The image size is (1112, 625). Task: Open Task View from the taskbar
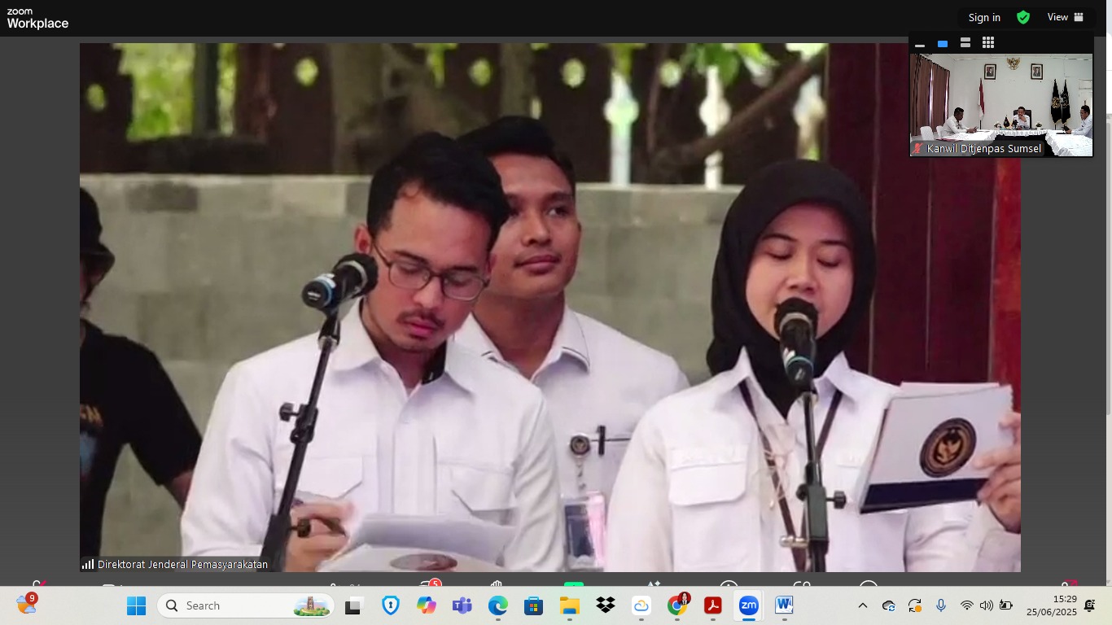click(x=353, y=605)
